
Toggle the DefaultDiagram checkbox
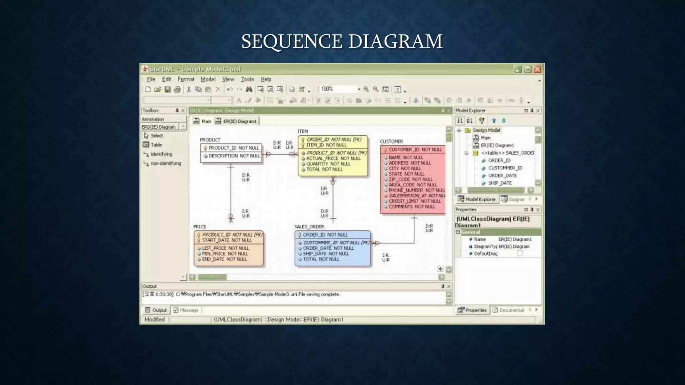[x=520, y=253]
